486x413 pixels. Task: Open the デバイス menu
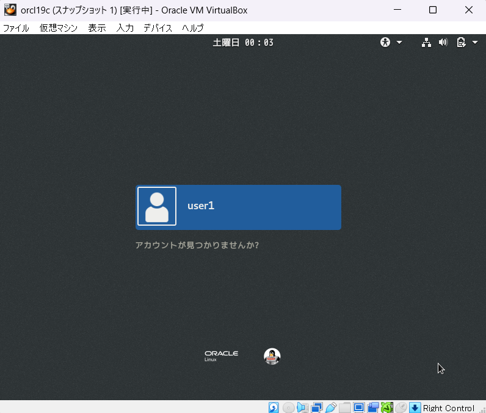coord(158,28)
